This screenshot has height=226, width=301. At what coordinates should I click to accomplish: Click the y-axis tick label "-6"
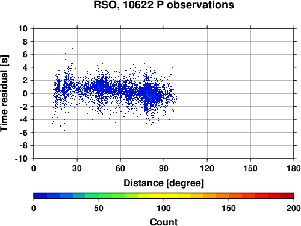coord(23,133)
